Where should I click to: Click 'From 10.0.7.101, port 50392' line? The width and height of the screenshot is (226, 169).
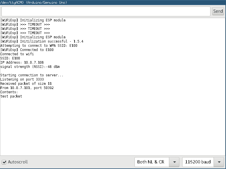pyautogui.click(x=27, y=88)
